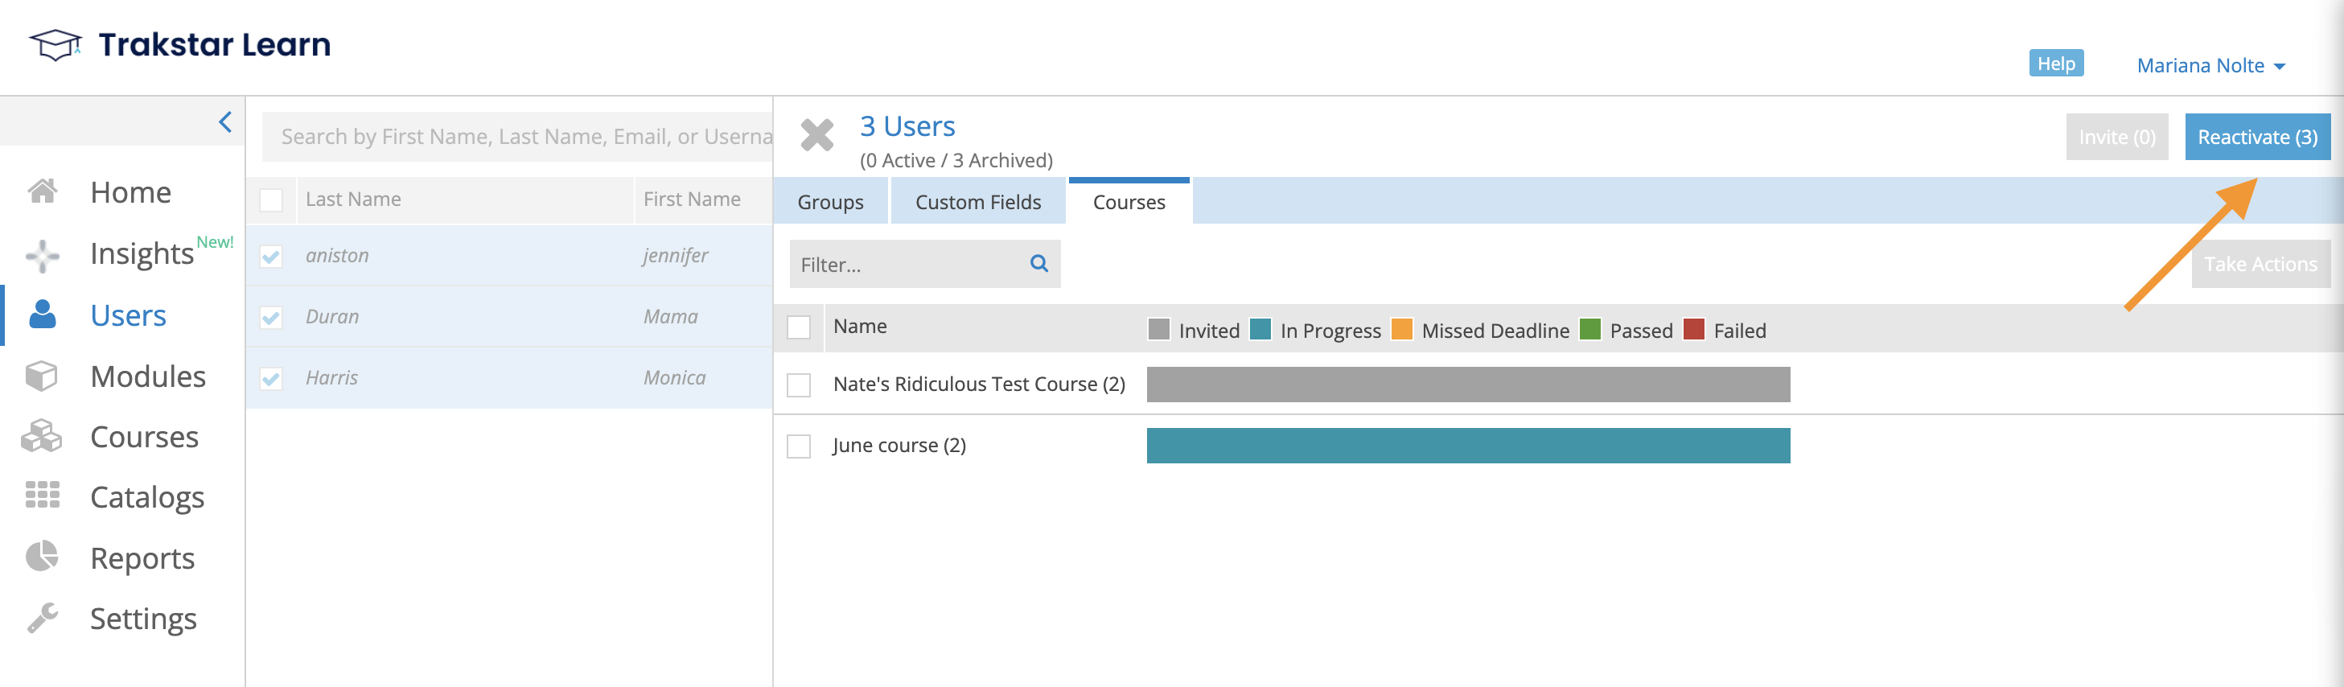This screenshot has width=2344, height=687.
Task: Click the Reactivate (3) button
Action: coord(2256,137)
